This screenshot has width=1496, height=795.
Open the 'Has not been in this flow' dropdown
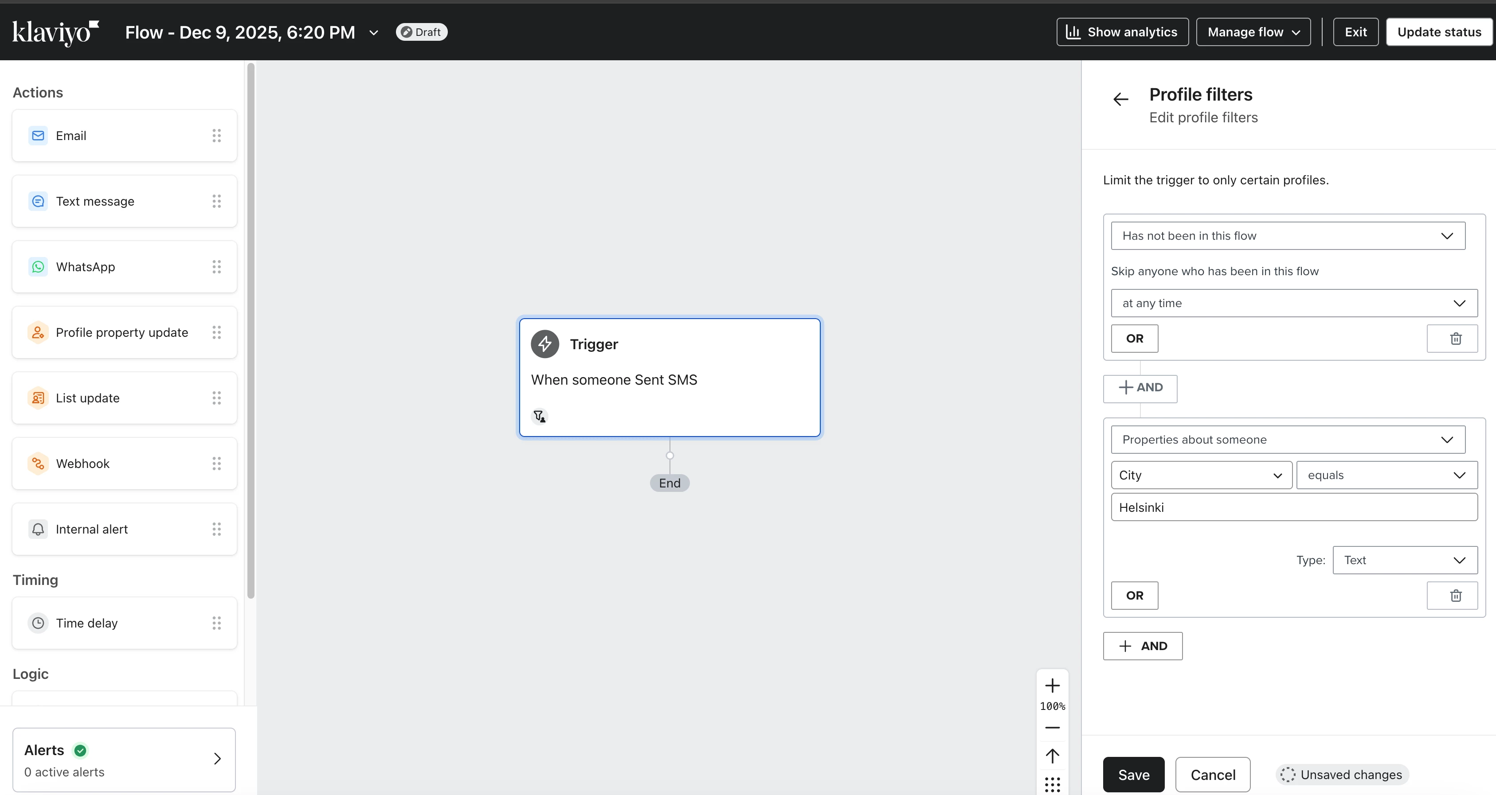click(x=1288, y=236)
